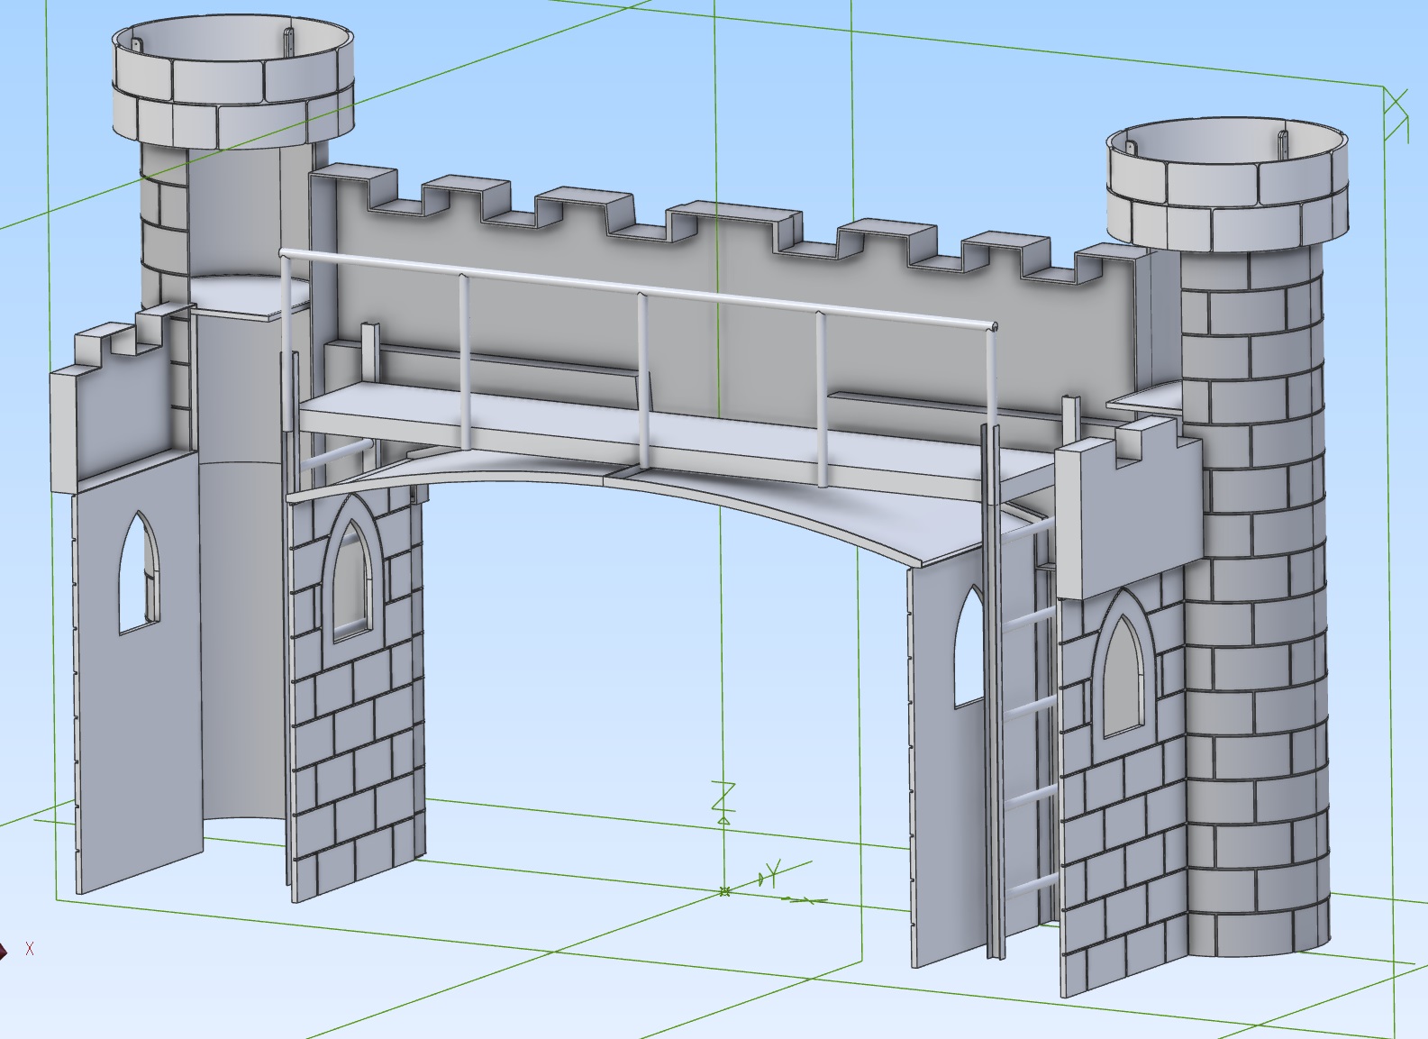The height and width of the screenshot is (1039, 1428).
Task: Click the Y axis label at origin
Action: tap(771, 872)
